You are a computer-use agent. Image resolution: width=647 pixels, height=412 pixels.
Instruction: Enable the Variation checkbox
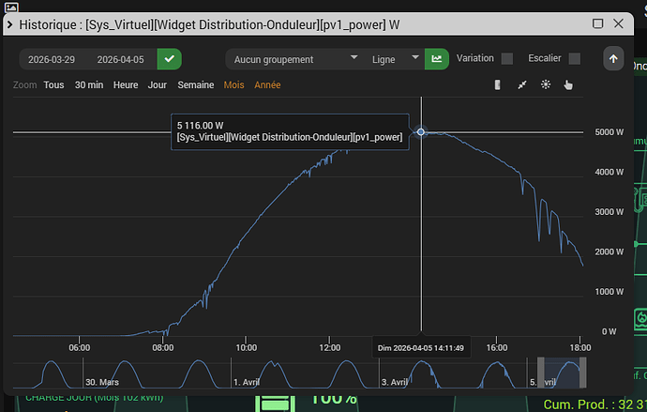507,58
